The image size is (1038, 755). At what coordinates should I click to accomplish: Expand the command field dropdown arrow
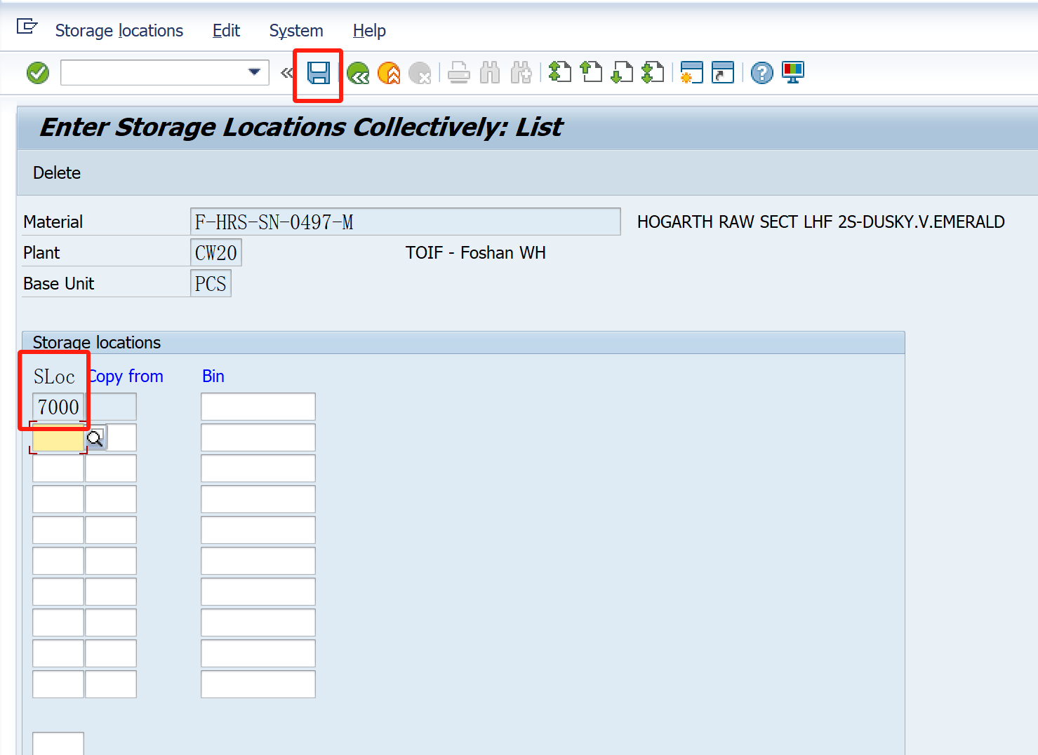(254, 72)
